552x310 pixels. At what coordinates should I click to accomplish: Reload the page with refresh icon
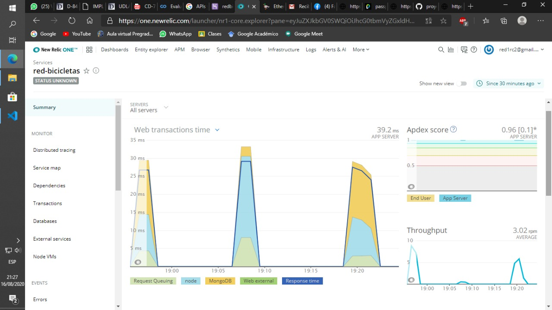coord(72,20)
